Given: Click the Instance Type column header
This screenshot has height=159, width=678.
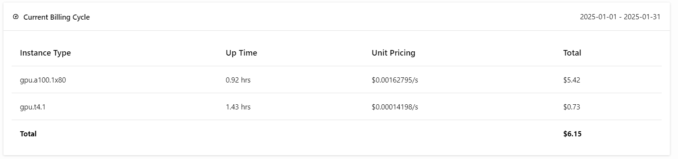Looking at the screenshot, I should (x=46, y=53).
